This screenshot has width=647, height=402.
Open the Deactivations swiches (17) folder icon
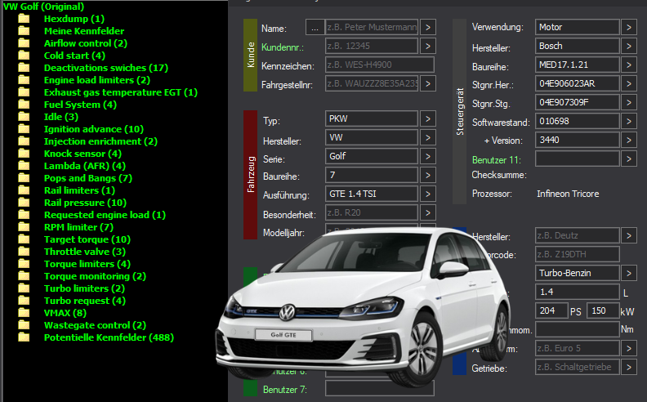pyautogui.click(x=24, y=68)
